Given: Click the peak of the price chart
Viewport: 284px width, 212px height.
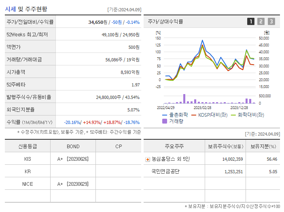Looking at the screenshot, I should click(202, 40).
